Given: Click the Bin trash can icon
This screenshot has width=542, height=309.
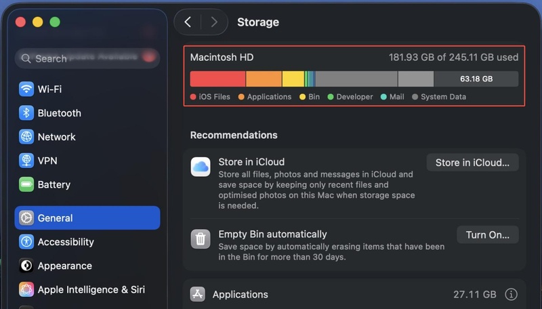Looking at the screenshot, I should 201,239.
